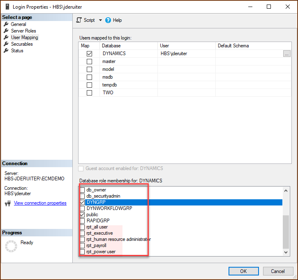Uncheck the DYNGRP role checkbox

pos(82,202)
